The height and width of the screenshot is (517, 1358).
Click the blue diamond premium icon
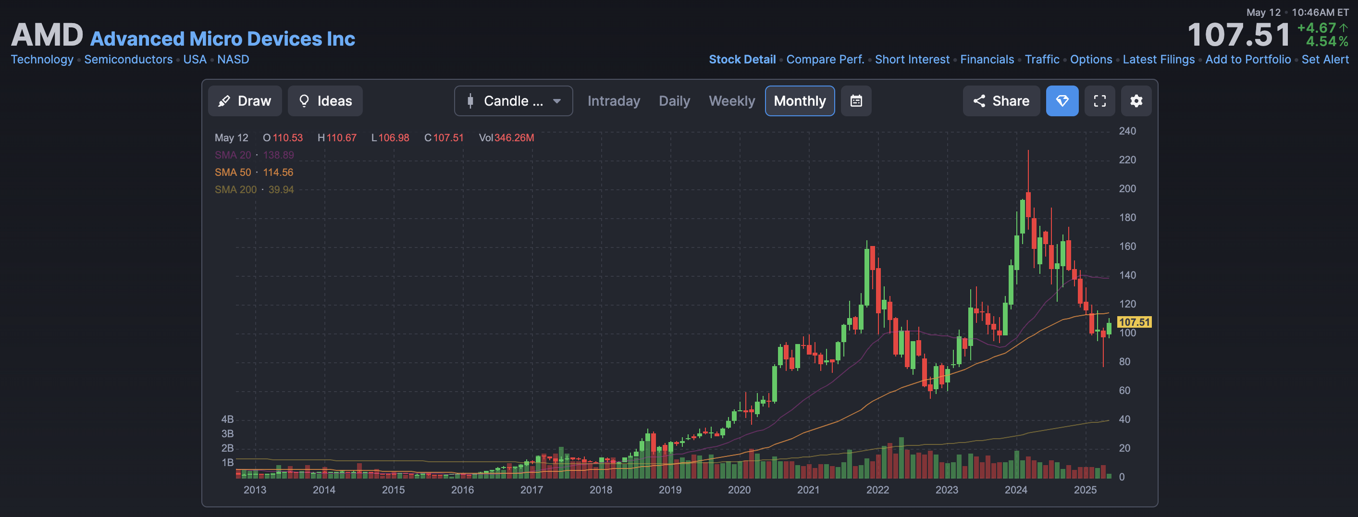tap(1062, 100)
